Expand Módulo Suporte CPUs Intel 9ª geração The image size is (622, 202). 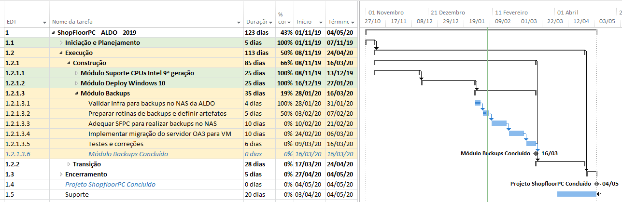[x=76, y=73]
